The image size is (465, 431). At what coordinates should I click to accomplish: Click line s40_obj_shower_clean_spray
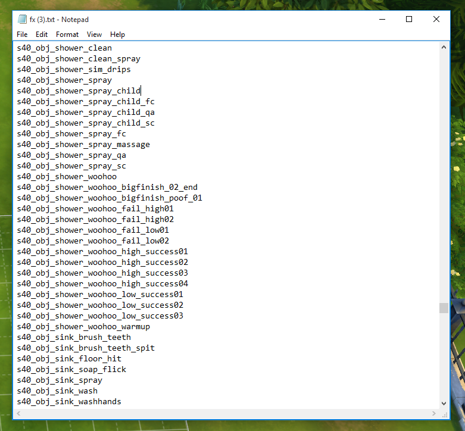click(x=79, y=59)
